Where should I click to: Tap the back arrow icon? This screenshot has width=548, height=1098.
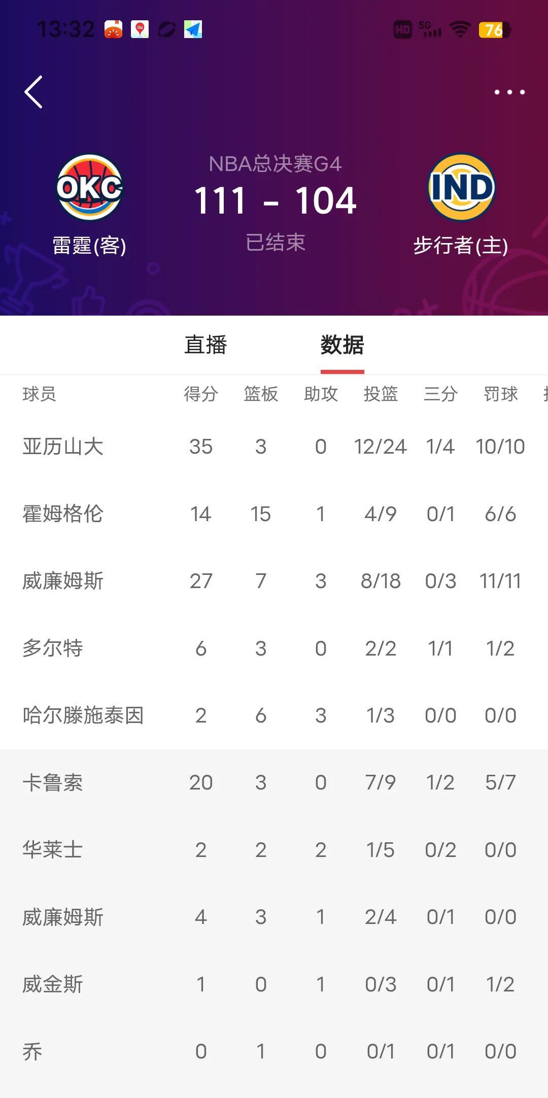click(33, 92)
